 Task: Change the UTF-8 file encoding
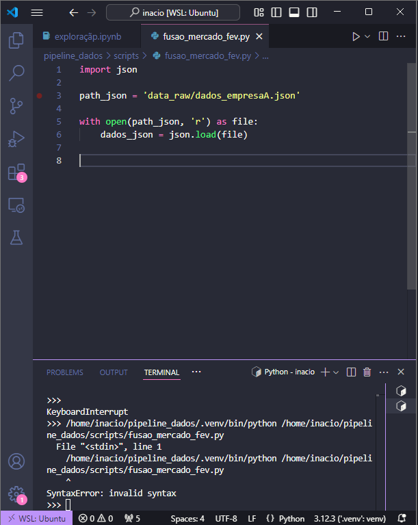click(226, 518)
